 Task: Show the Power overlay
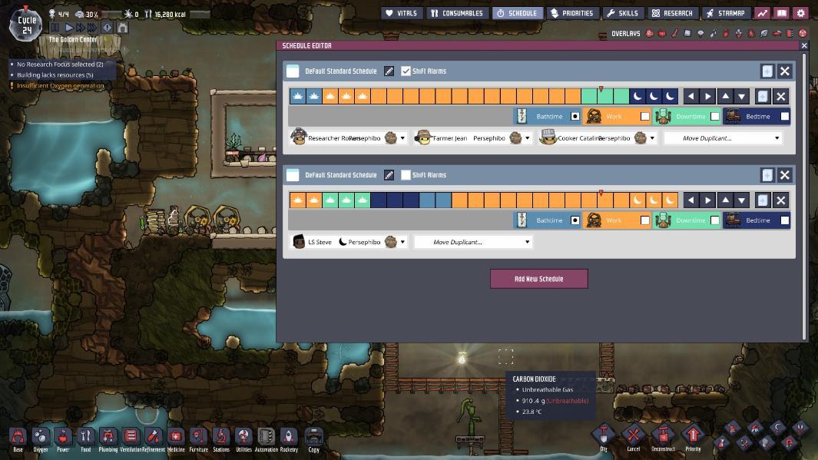(662, 33)
